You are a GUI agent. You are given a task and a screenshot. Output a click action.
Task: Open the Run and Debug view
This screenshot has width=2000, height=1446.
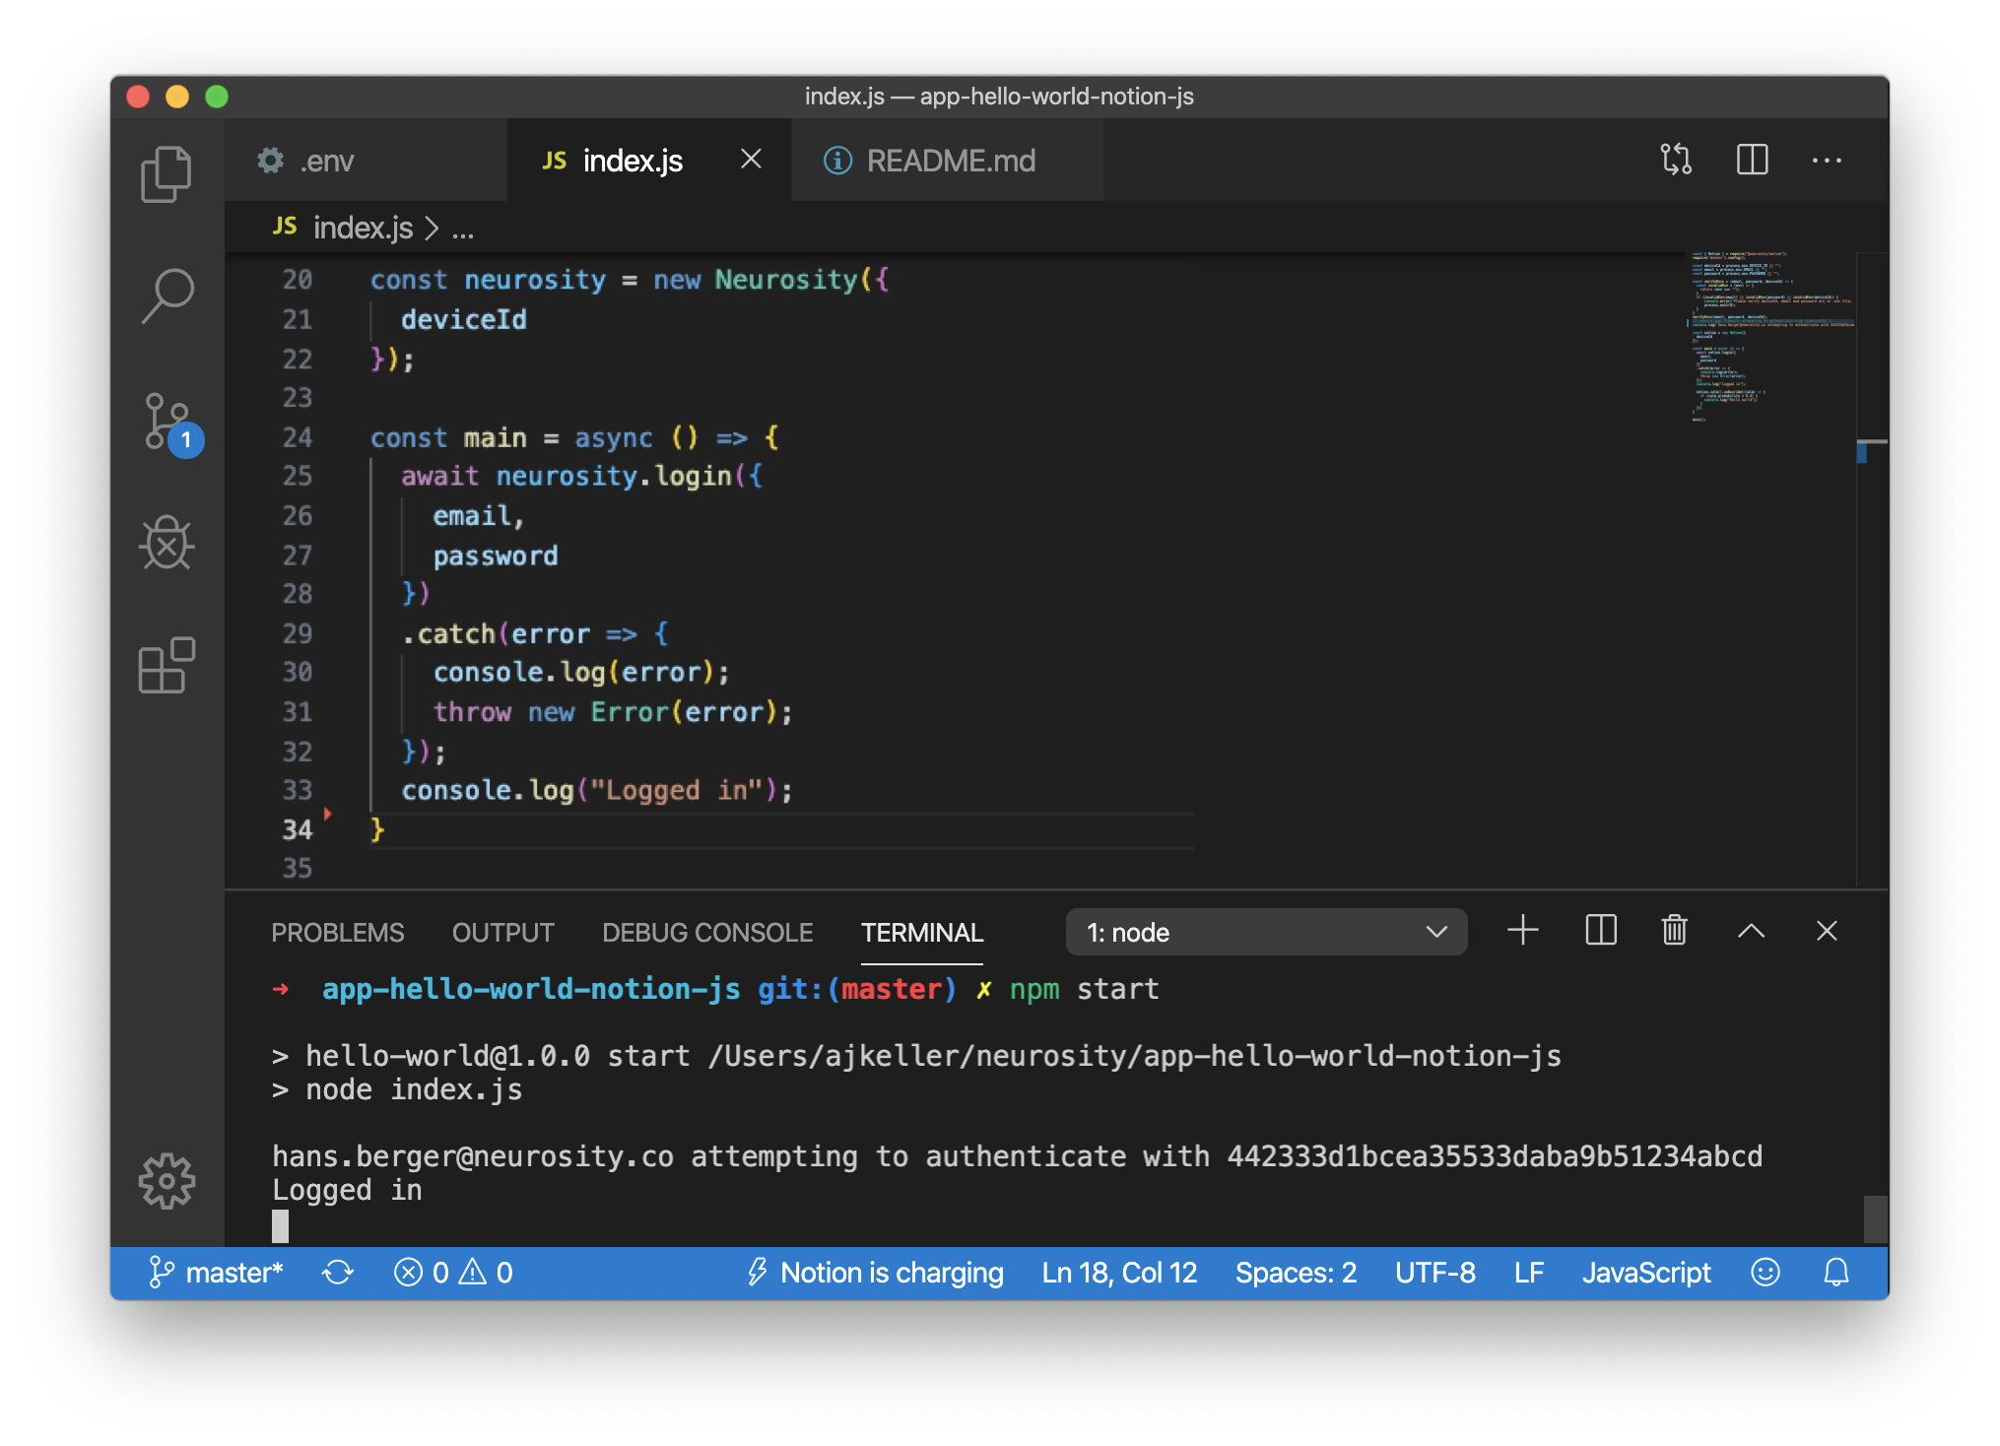point(167,544)
